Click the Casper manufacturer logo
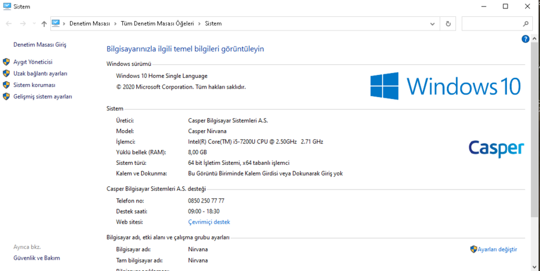540x271 pixels. click(496, 149)
